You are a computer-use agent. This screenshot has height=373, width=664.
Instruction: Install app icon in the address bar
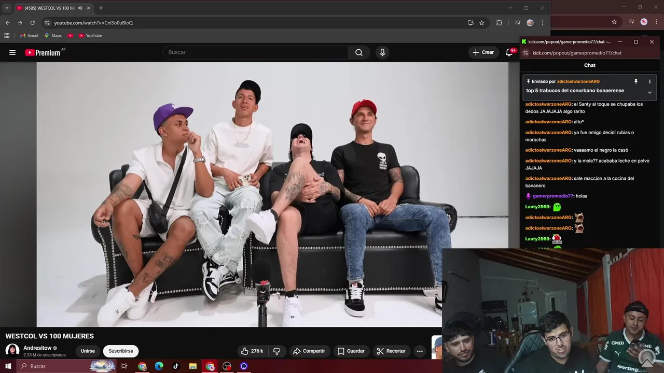click(470, 23)
